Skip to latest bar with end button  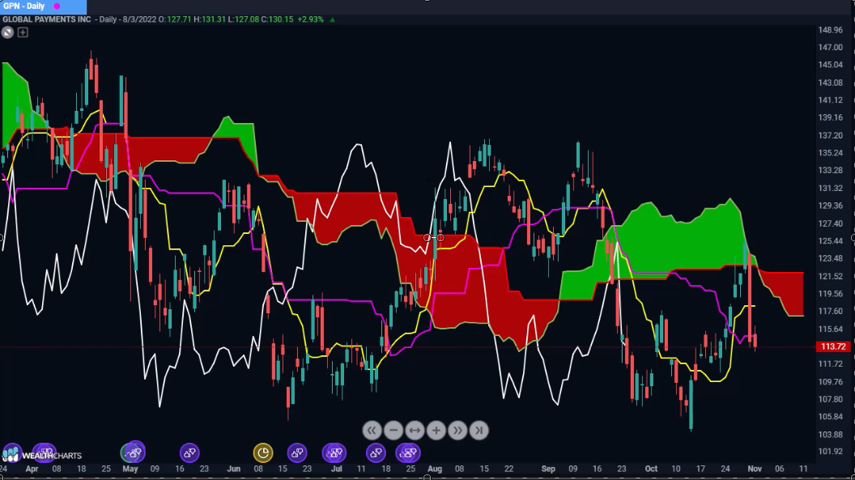click(x=479, y=431)
